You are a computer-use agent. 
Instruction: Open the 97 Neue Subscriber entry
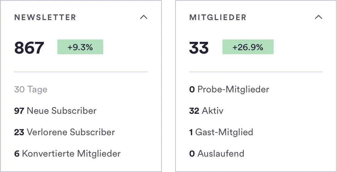(55, 111)
